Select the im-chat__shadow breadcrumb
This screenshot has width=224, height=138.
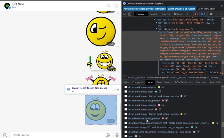coord(136,78)
